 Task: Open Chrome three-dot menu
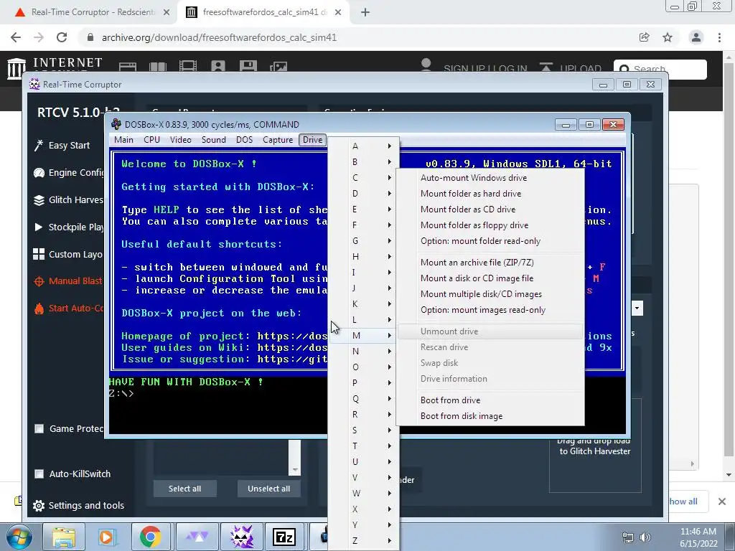719,37
